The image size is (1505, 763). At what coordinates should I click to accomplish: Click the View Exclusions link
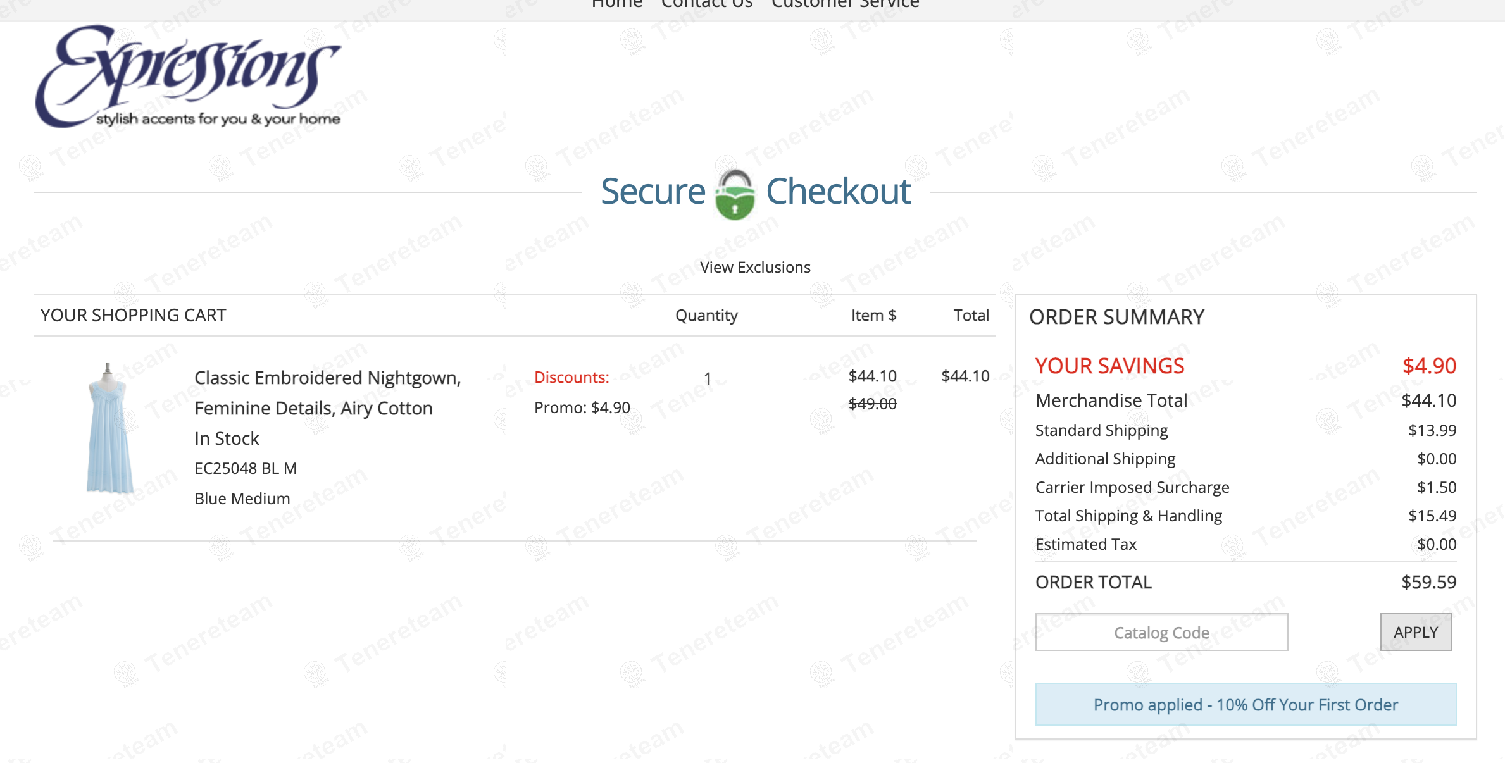coord(755,268)
